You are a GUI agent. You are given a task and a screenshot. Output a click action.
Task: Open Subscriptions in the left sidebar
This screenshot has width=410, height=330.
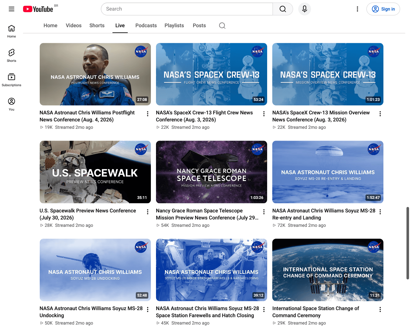tap(12, 80)
